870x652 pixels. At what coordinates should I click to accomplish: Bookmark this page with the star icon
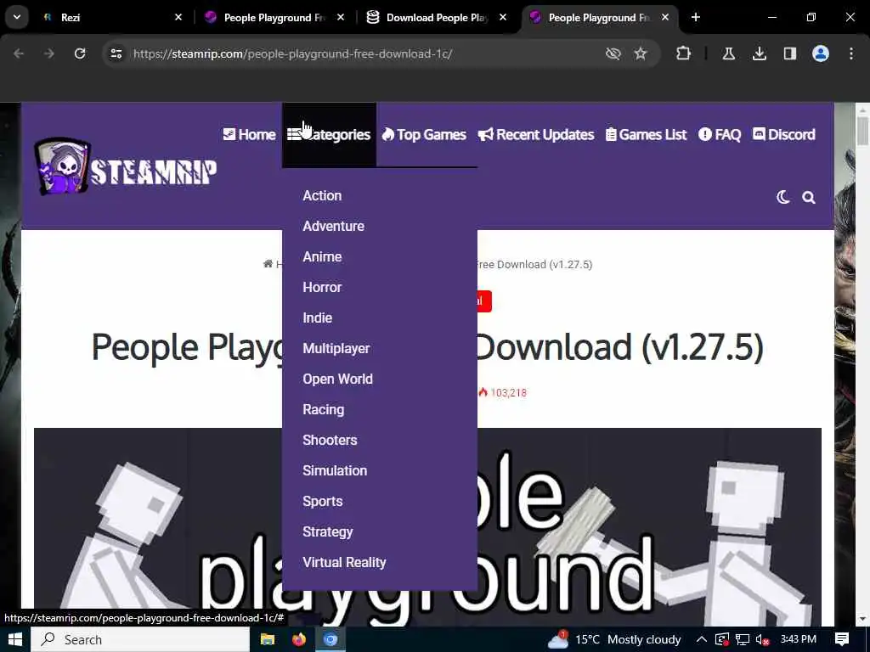click(x=641, y=53)
